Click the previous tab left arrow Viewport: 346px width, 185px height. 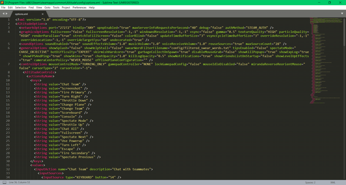tap(3, 13)
